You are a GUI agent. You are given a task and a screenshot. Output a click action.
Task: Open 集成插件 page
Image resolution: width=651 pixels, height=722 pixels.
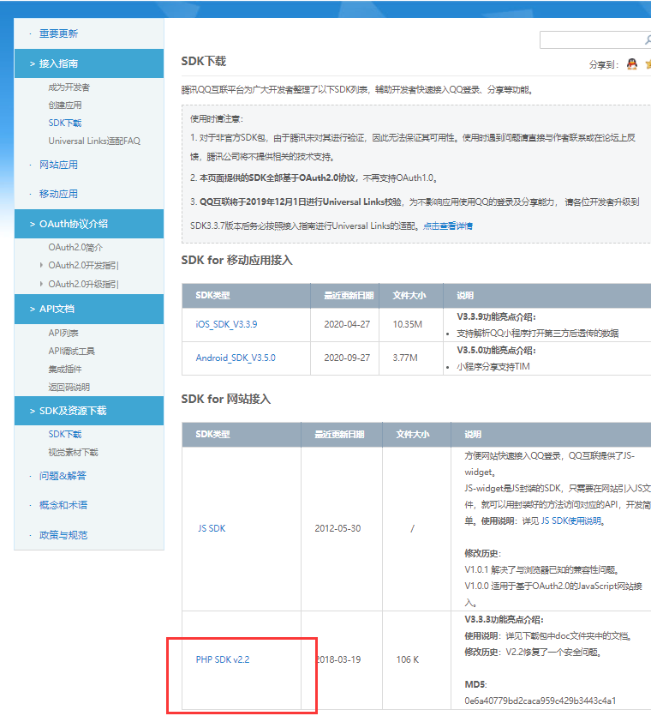pos(65,369)
